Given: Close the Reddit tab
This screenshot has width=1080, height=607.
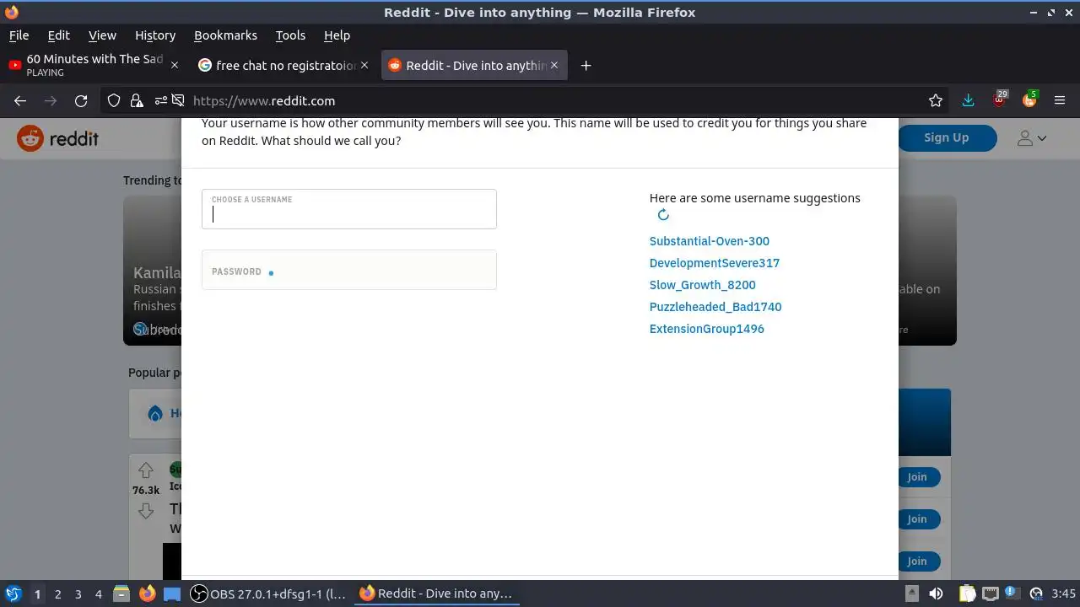Looking at the screenshot, I should tap(554, 65).
